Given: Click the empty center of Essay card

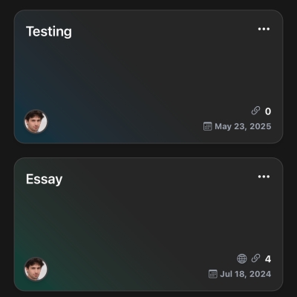Looking at the screenshot, I should click(148, 221).
